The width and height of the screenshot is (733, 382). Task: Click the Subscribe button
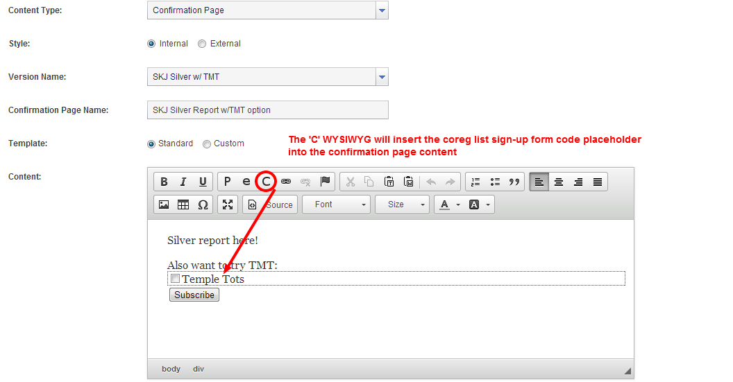[194, 295]
